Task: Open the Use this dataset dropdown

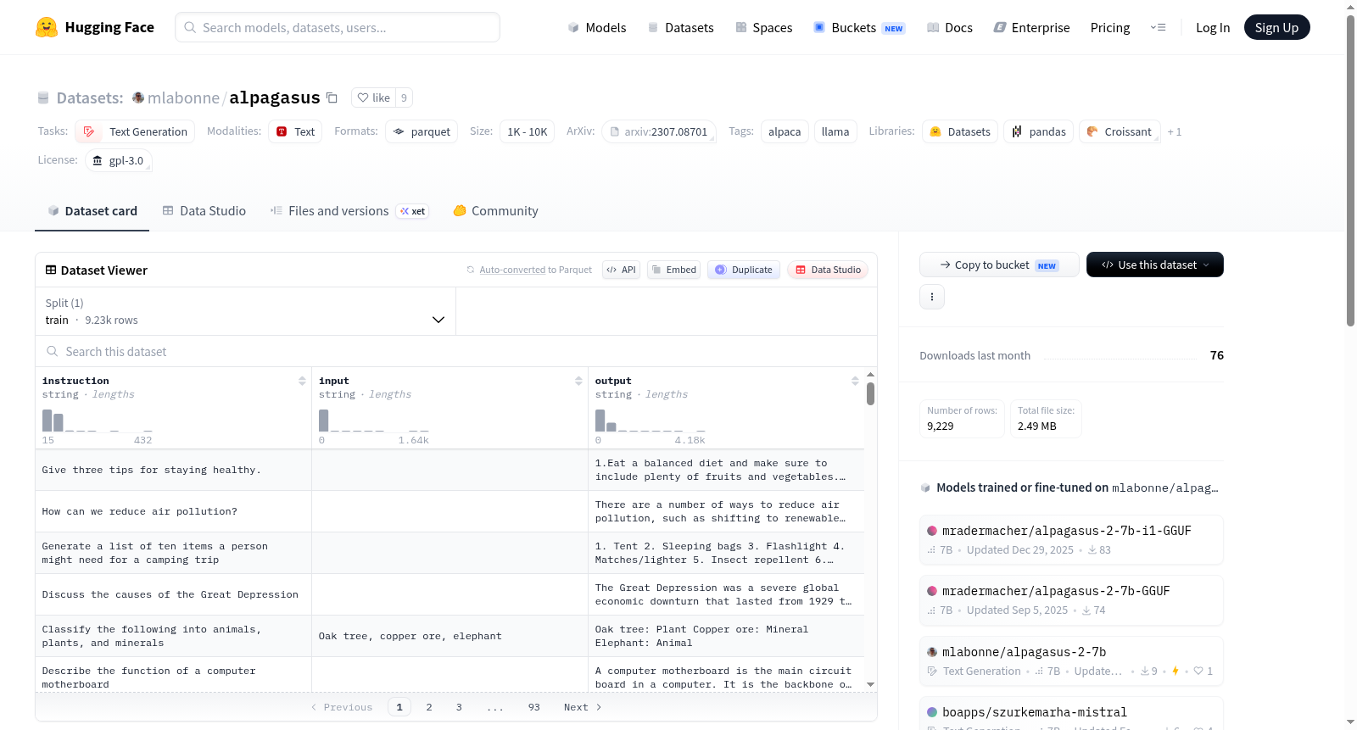Action: (1155, 265)
